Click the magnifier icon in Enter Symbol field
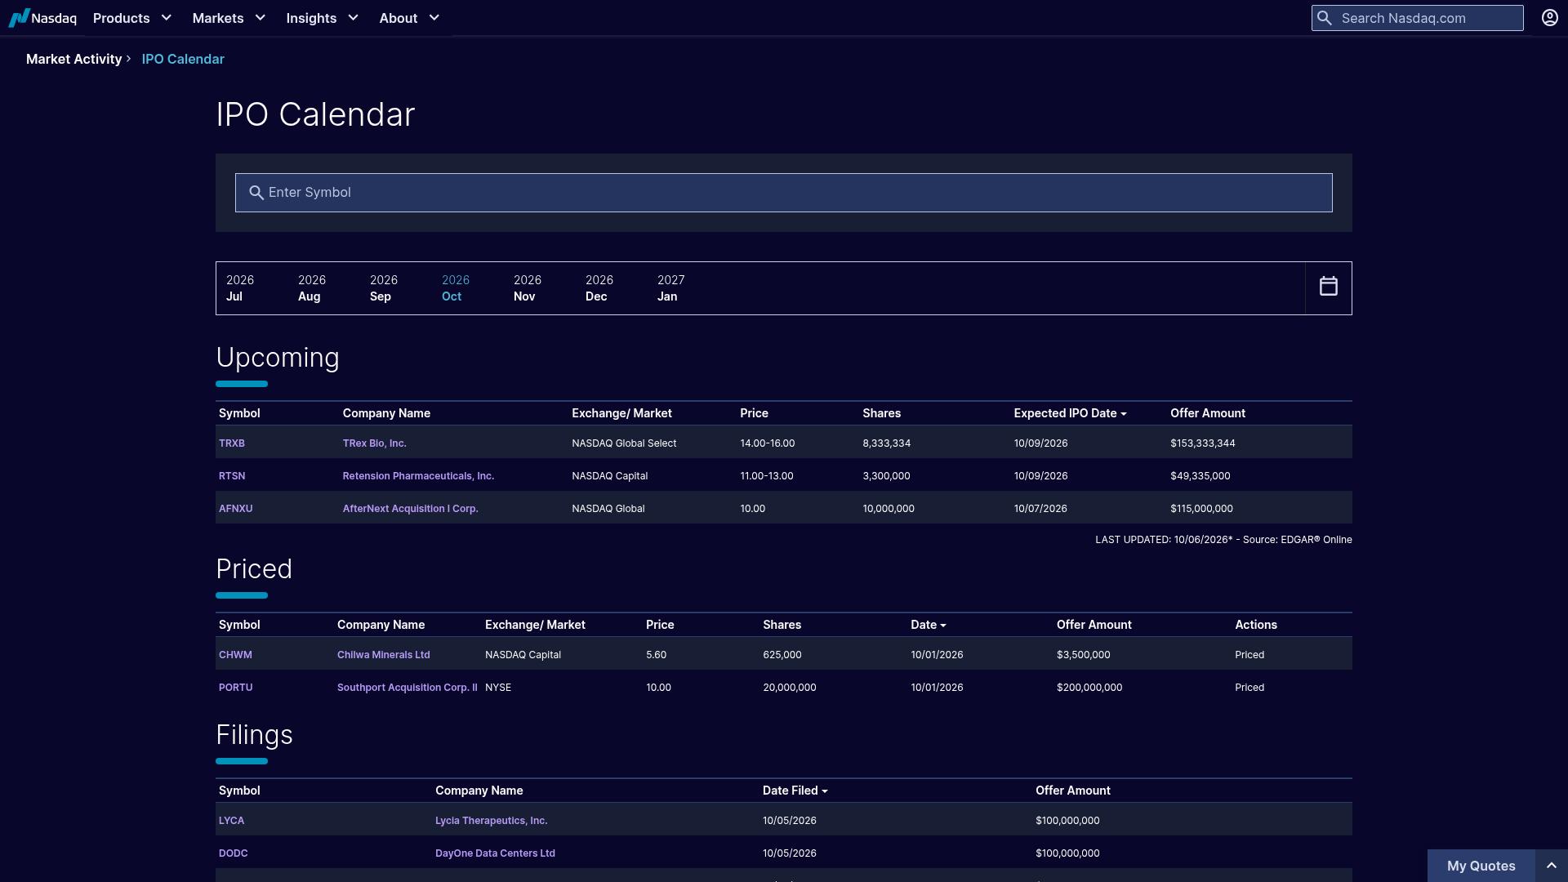 click(256, 193)
